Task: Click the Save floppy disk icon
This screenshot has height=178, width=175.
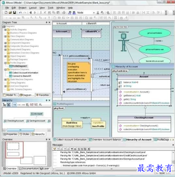Action: point(15,13)
